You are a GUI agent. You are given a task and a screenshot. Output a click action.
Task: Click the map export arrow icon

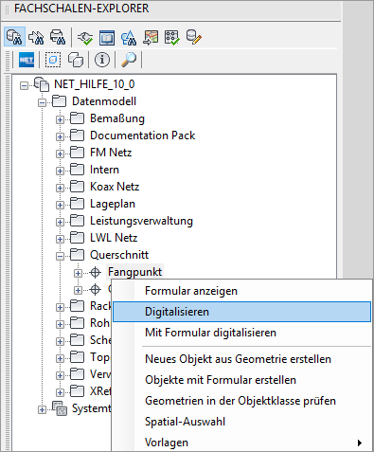[151, 38]
